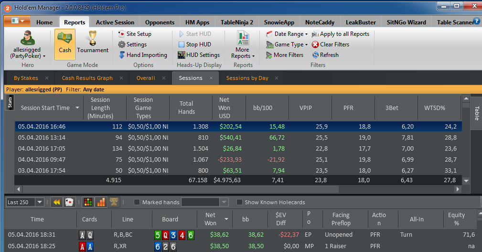The image size is (482, 252).
Task: Switch to By Stakes report tab
Action: coord(26,78)
